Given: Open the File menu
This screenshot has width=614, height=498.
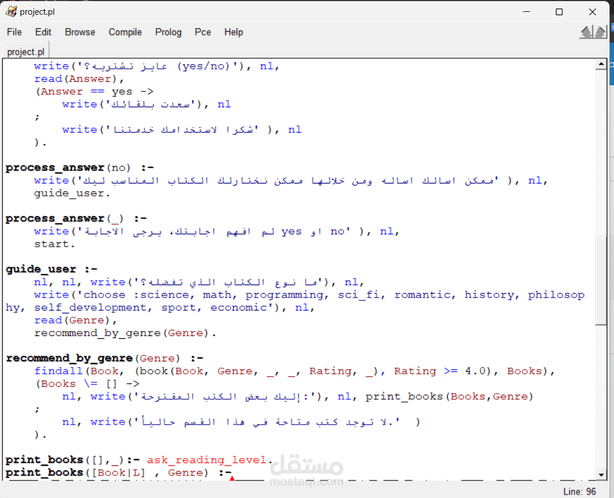Looking at the screenshot, I should (x=14, y=32).
